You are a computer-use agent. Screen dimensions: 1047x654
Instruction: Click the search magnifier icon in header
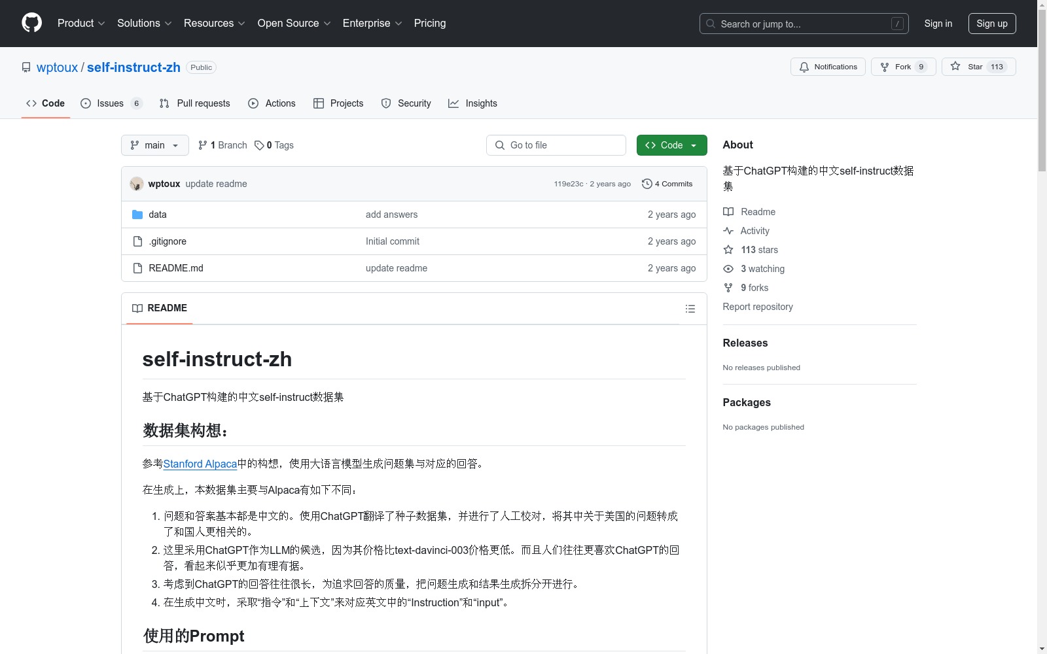tap(711, 24)
